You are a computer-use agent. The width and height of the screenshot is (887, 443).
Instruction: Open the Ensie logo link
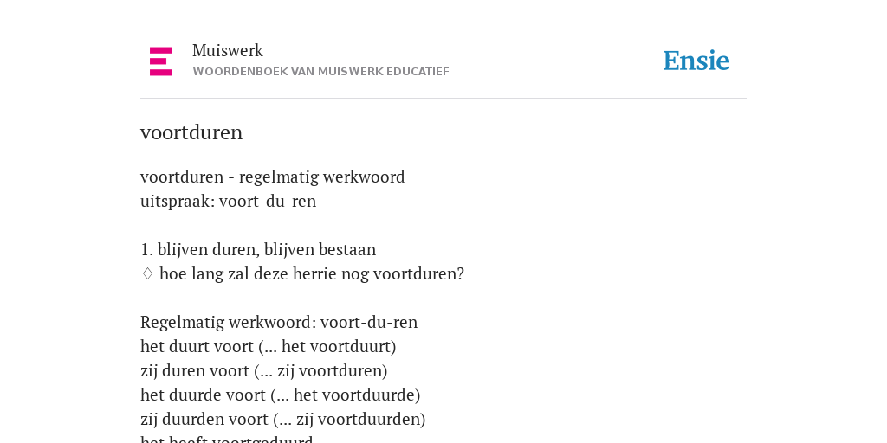pyautogui.click(x=696, y=61)
